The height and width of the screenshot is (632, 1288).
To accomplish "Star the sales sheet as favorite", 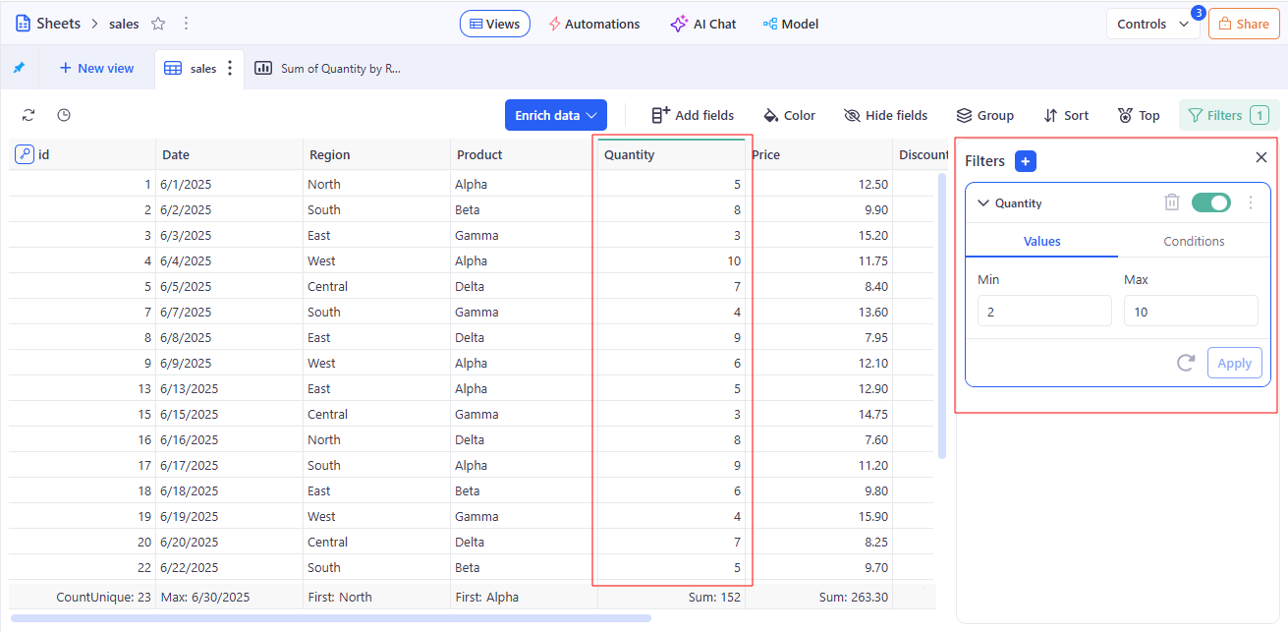I will [x=158, y=24].
